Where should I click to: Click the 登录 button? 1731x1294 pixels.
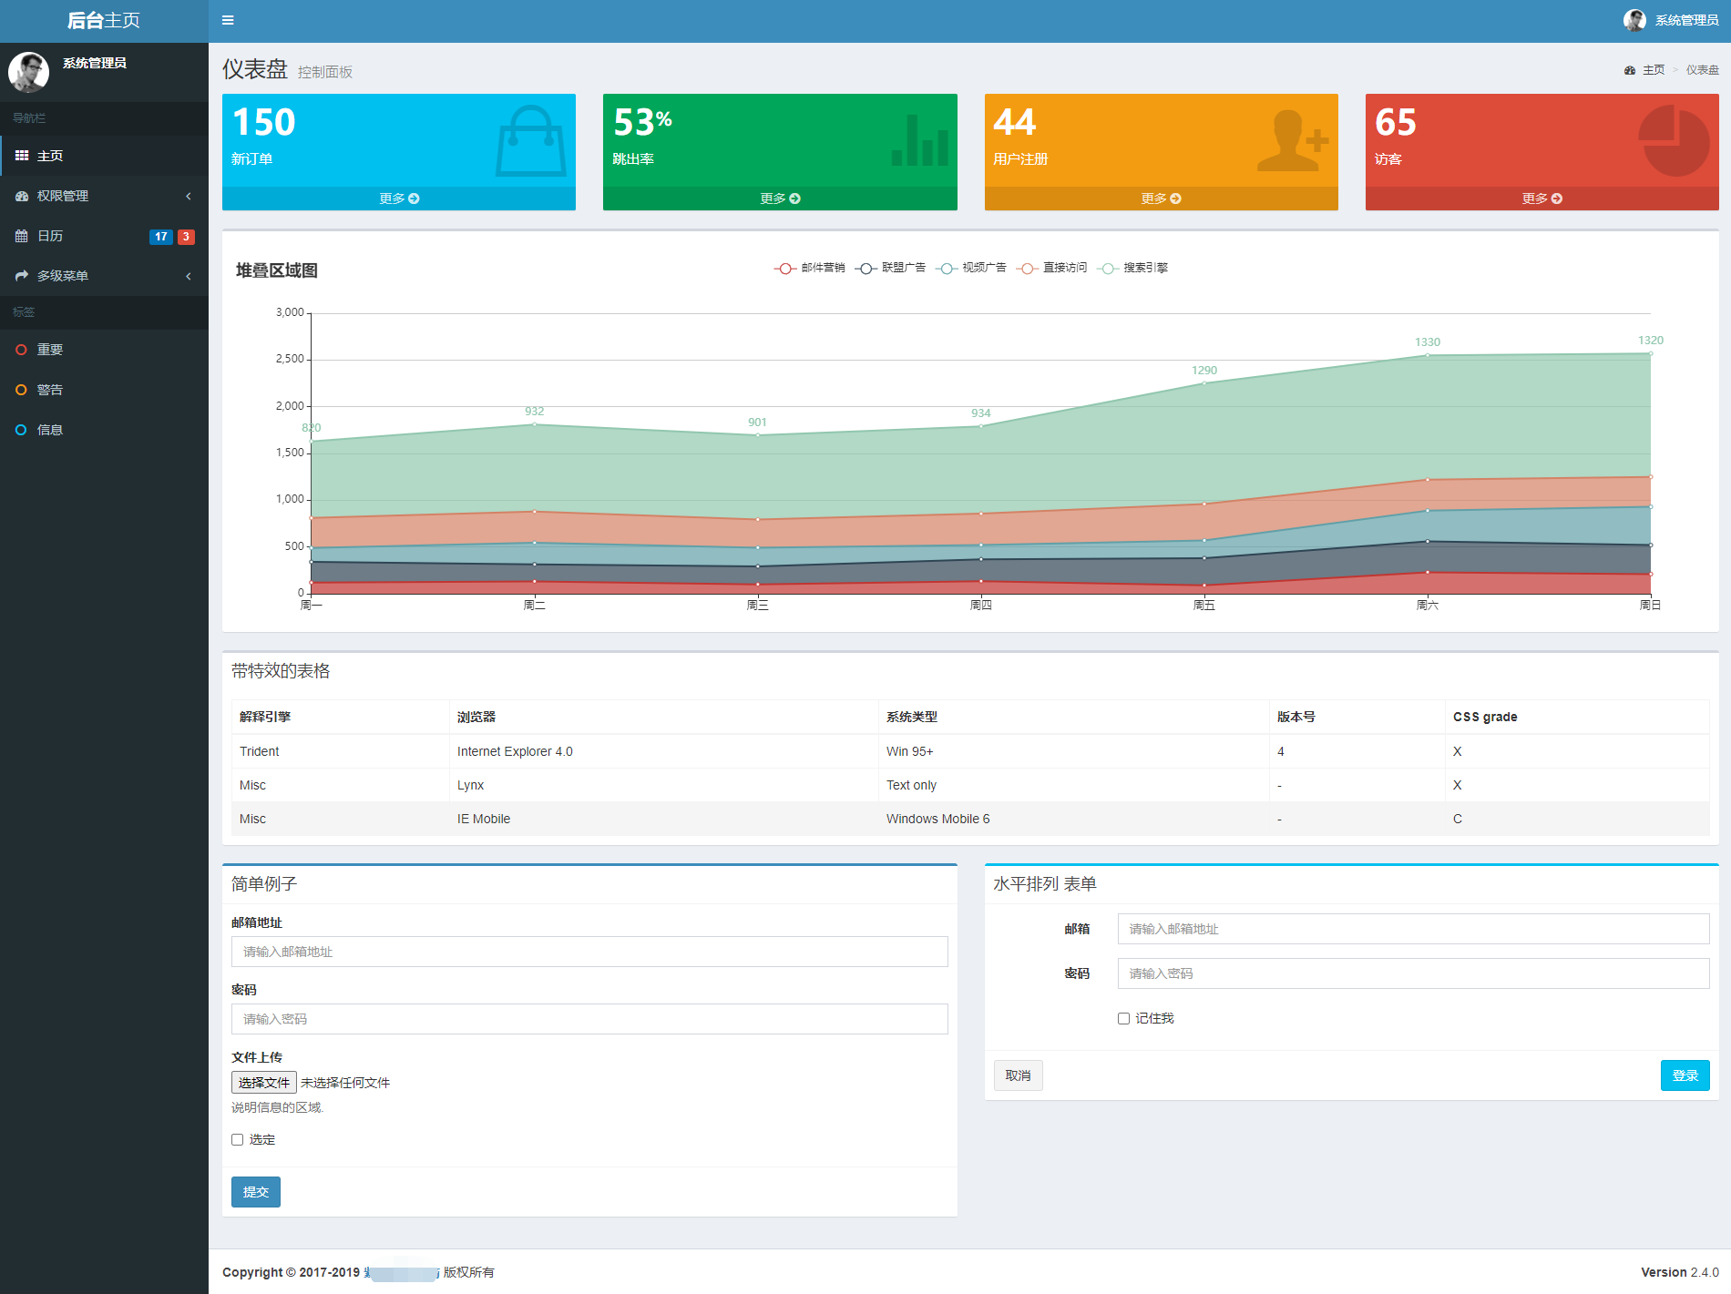(x=1684, y=1075)
